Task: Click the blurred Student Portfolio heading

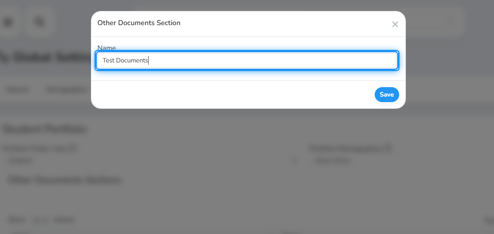Action: (x=44, y=129)
